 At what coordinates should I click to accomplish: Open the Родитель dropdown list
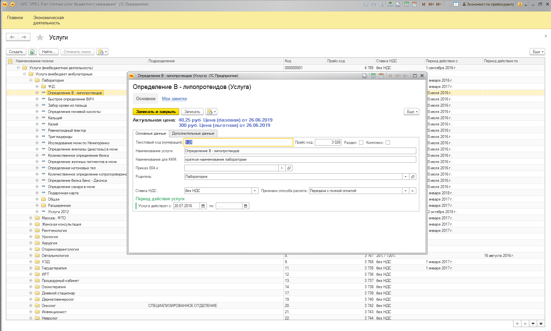(405, 177)
